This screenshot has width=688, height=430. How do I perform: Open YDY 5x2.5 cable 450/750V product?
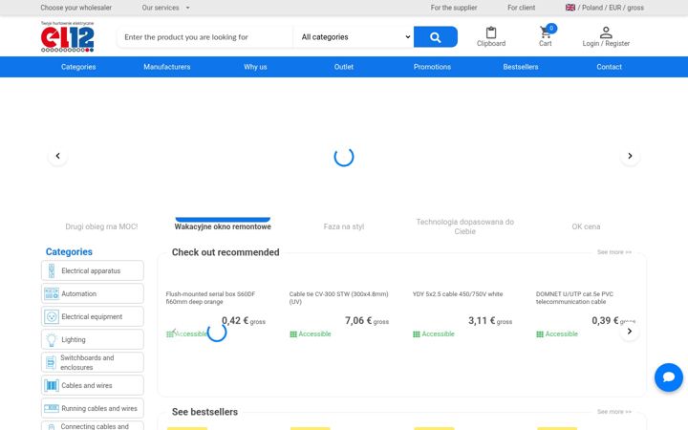pos(458,294)
